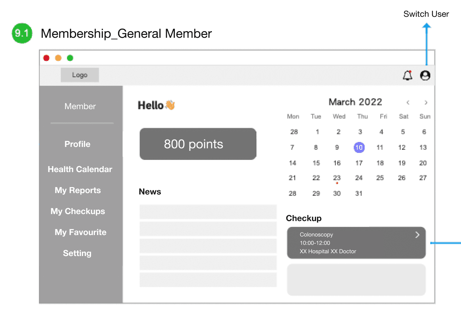
Task: Open Colonoscopy checkup details chevron
Action: (417, 235)
